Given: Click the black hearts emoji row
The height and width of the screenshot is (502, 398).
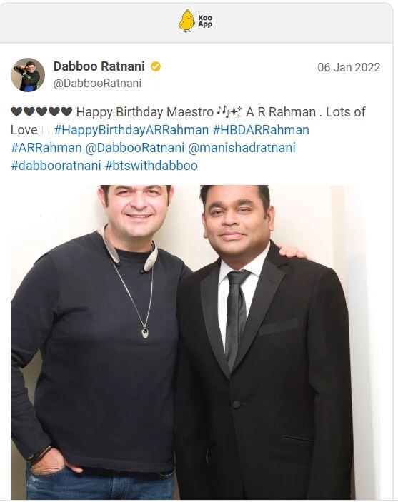Looking at the screenshot, I should point(41,111).
